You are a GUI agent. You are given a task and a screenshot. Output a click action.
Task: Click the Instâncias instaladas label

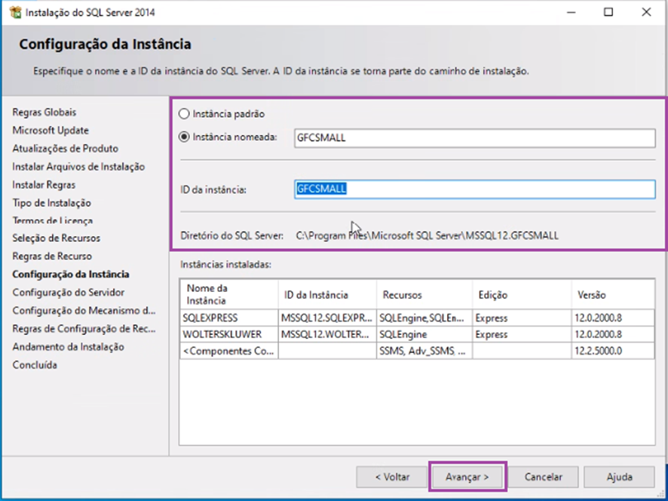pos(225,265)
